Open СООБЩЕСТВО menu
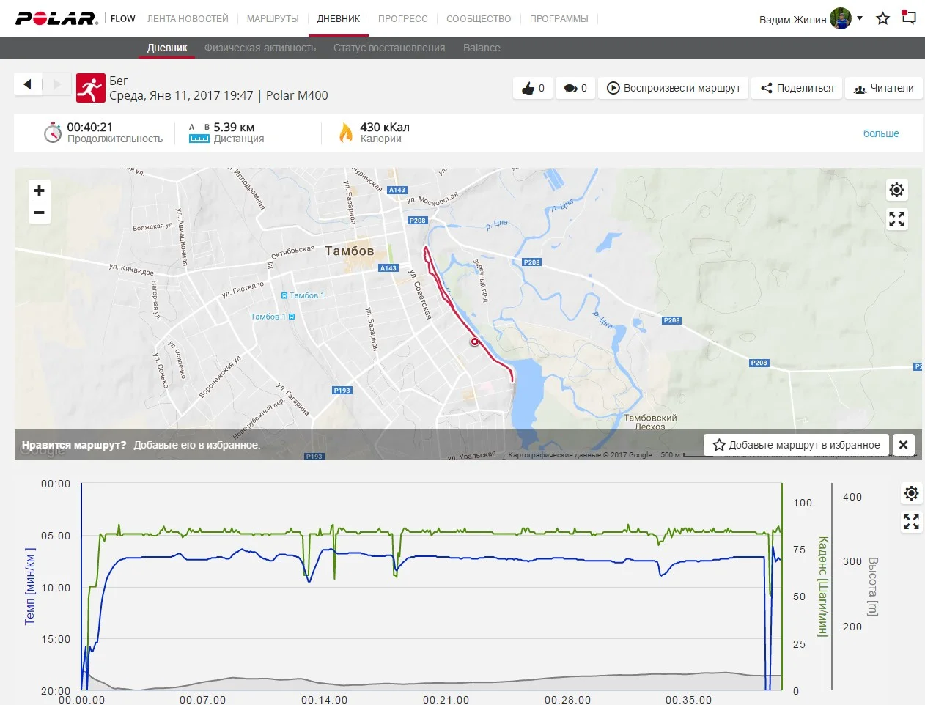925x705 pixels. pos(479,19)
